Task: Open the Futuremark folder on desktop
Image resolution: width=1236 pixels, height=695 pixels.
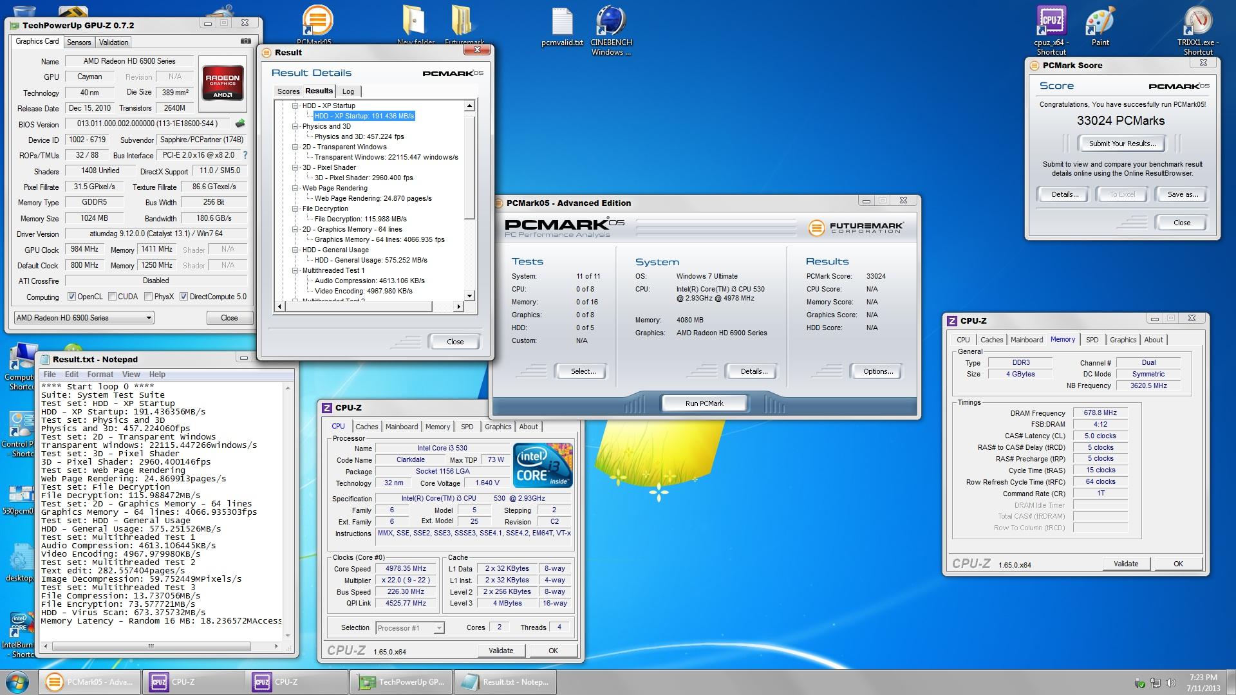Action: pyautogui.click(x=464, y=26)
